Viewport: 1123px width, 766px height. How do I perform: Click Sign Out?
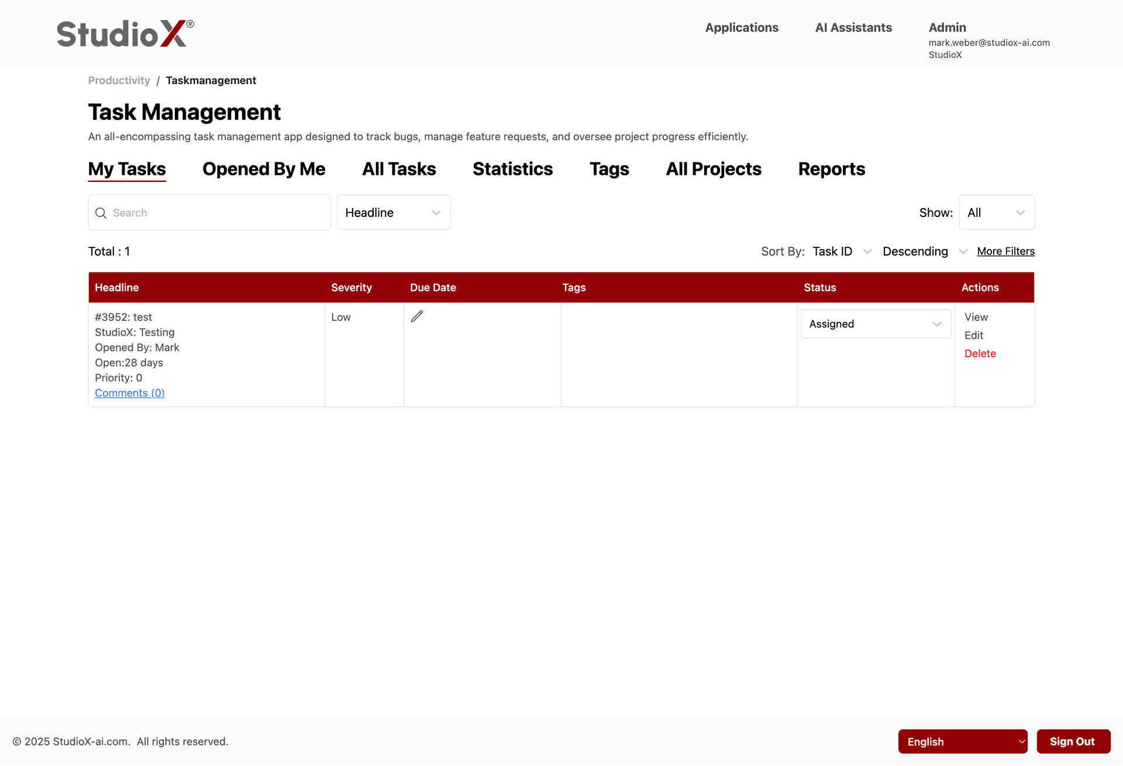tap(1073, 741)
